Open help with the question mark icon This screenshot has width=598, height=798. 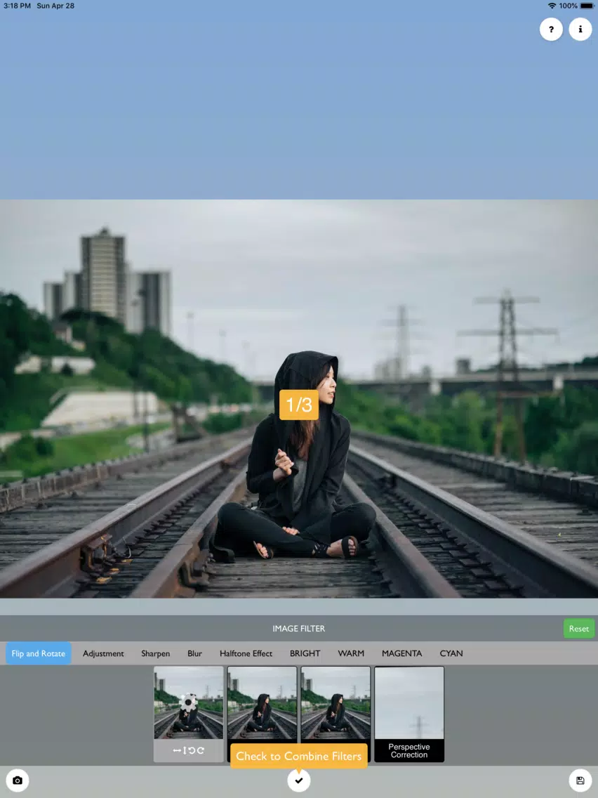(x=551, y=29)
